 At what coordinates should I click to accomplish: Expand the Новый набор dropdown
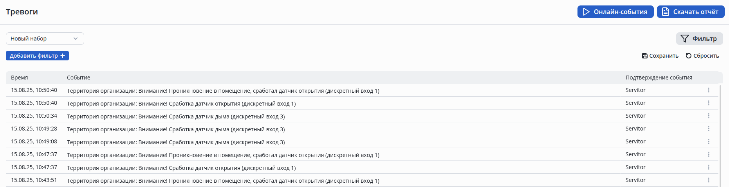[45, 39]
